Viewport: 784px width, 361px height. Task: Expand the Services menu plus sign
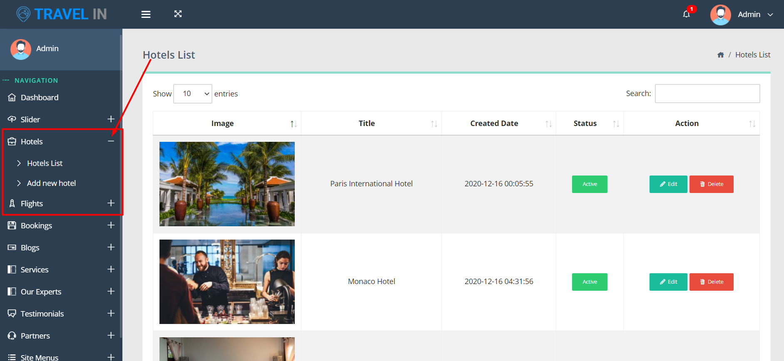pyautogui.click(x=111, y=269)
